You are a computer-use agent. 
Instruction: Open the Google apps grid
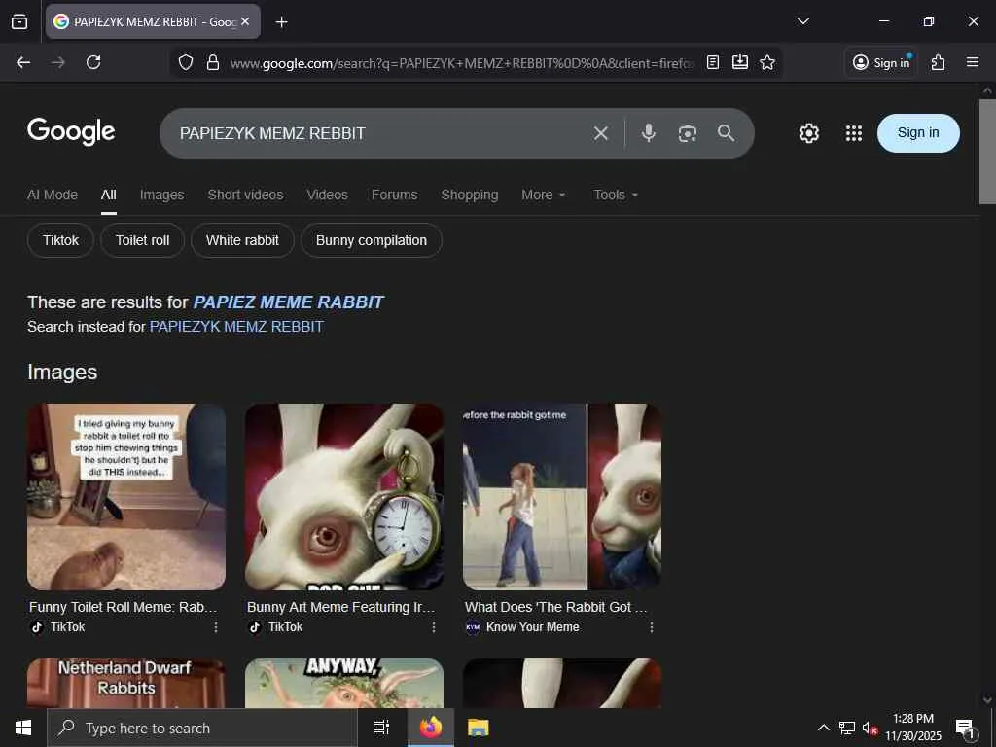coord(854,133)
